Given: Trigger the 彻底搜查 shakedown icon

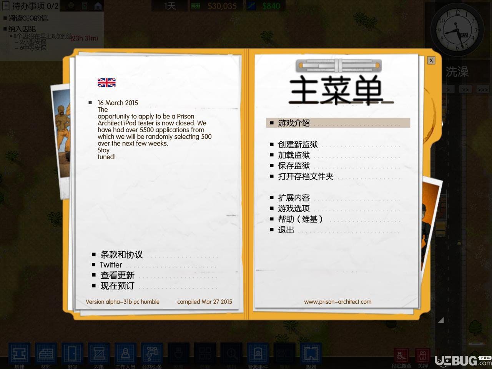Looking at the screenshot, I should click(x=402, y=356).
